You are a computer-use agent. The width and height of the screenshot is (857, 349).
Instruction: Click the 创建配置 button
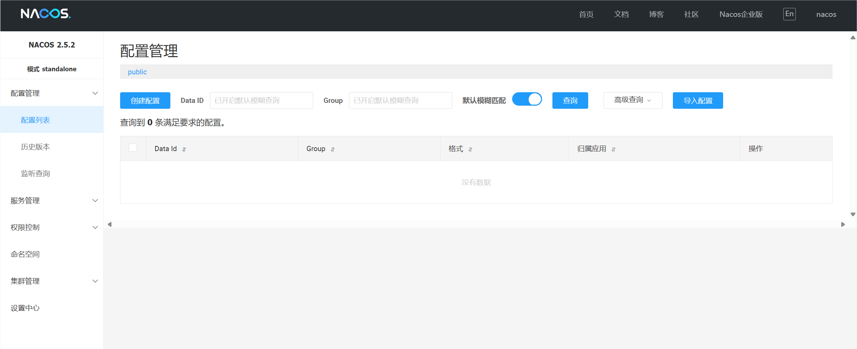(145, 101)
